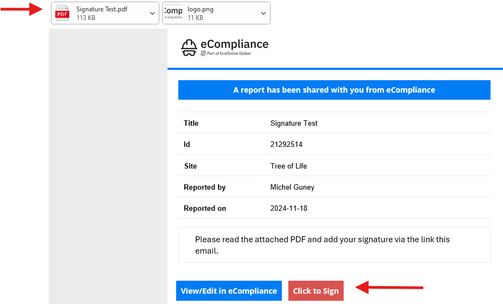
Task: Click the 2024-11-18 reported date
Action: pyautogui.click(x=289, y=209)
